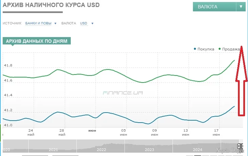Image resolution: width=248 pixels, height=156 pixels.
Task: Click the arrow on the ВАЛЮТА button
Action: coord(241,7)
